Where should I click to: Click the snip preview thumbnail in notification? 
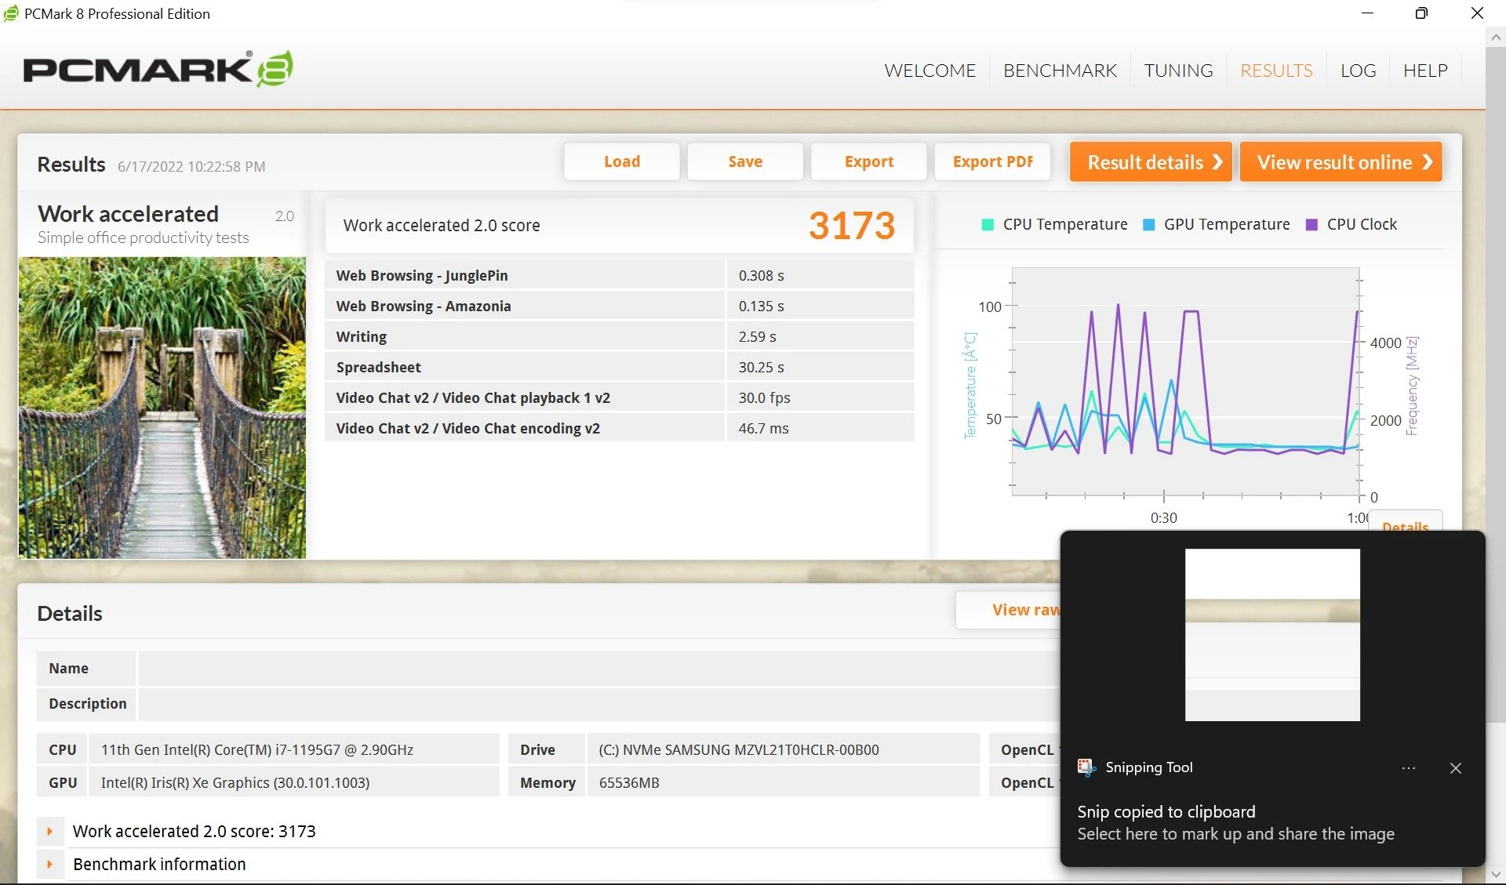click(1272, 635)
